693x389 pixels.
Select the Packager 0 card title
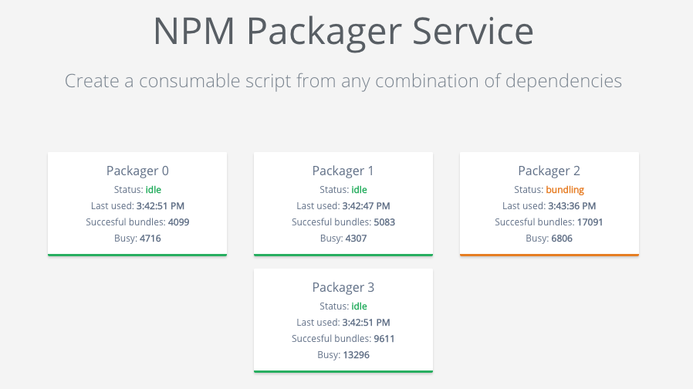137,171
